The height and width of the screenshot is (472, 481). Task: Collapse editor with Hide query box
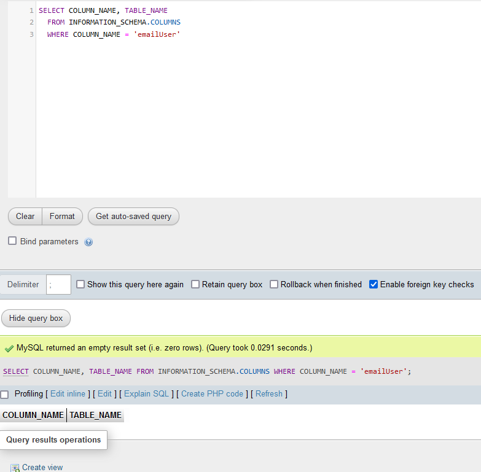pos(36,319)
